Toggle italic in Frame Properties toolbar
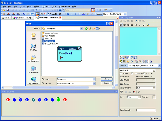Screen dimensions: 162x121 pos(140,25)
